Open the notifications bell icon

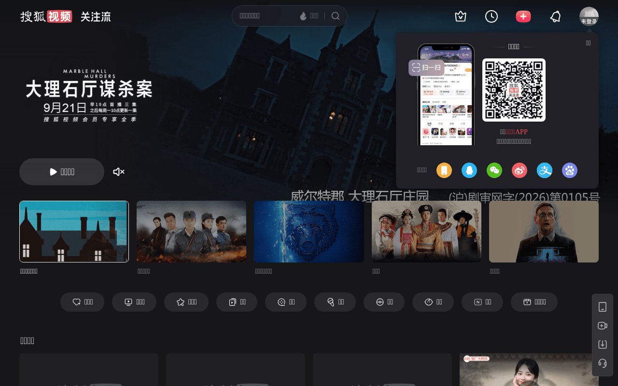pyautogui.click(x=555, y=16)
